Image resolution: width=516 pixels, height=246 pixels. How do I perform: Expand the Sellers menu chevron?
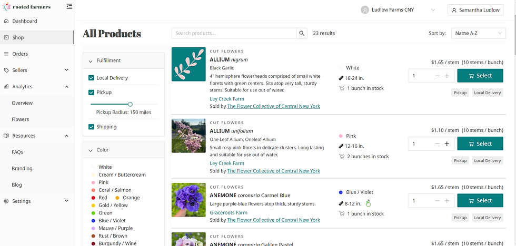click(x=66, y=70)
